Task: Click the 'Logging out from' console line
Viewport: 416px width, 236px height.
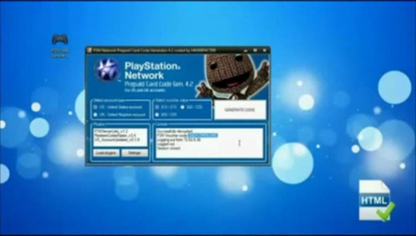Action: [179, 140]
